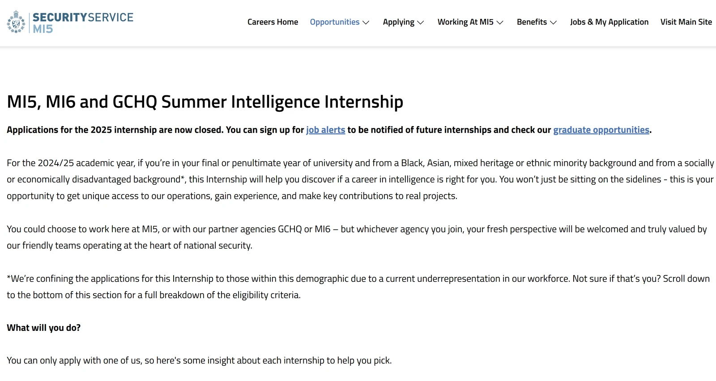Viewport: 716px width, 381px height.
Task: Select the Applying menu label
Action: [398, 22]
